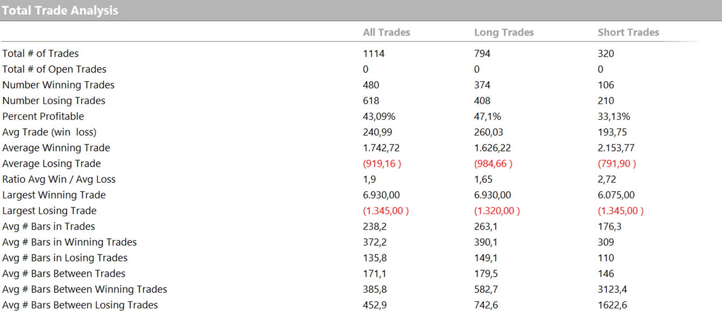
Task: Click the Total # of Trades row label
Action: (x=40, y=53)
